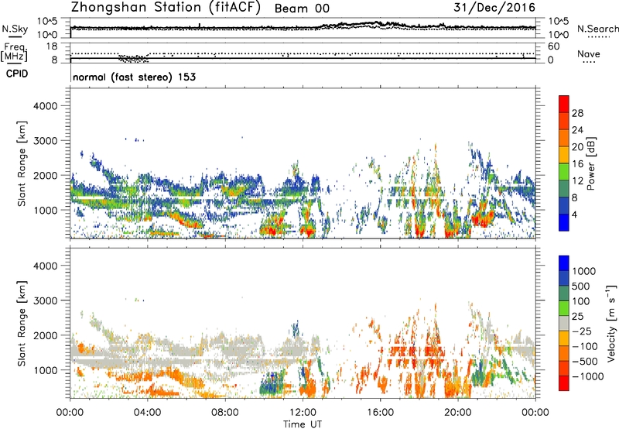619x429 pixels.
Task: Click the '3000' tick on the power panel
Action: tap(45, 141)
